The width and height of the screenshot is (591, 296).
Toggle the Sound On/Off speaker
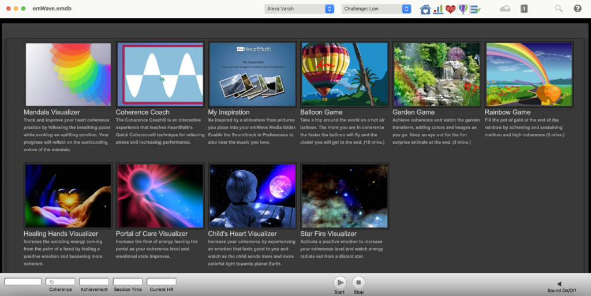tap(560, 284)
